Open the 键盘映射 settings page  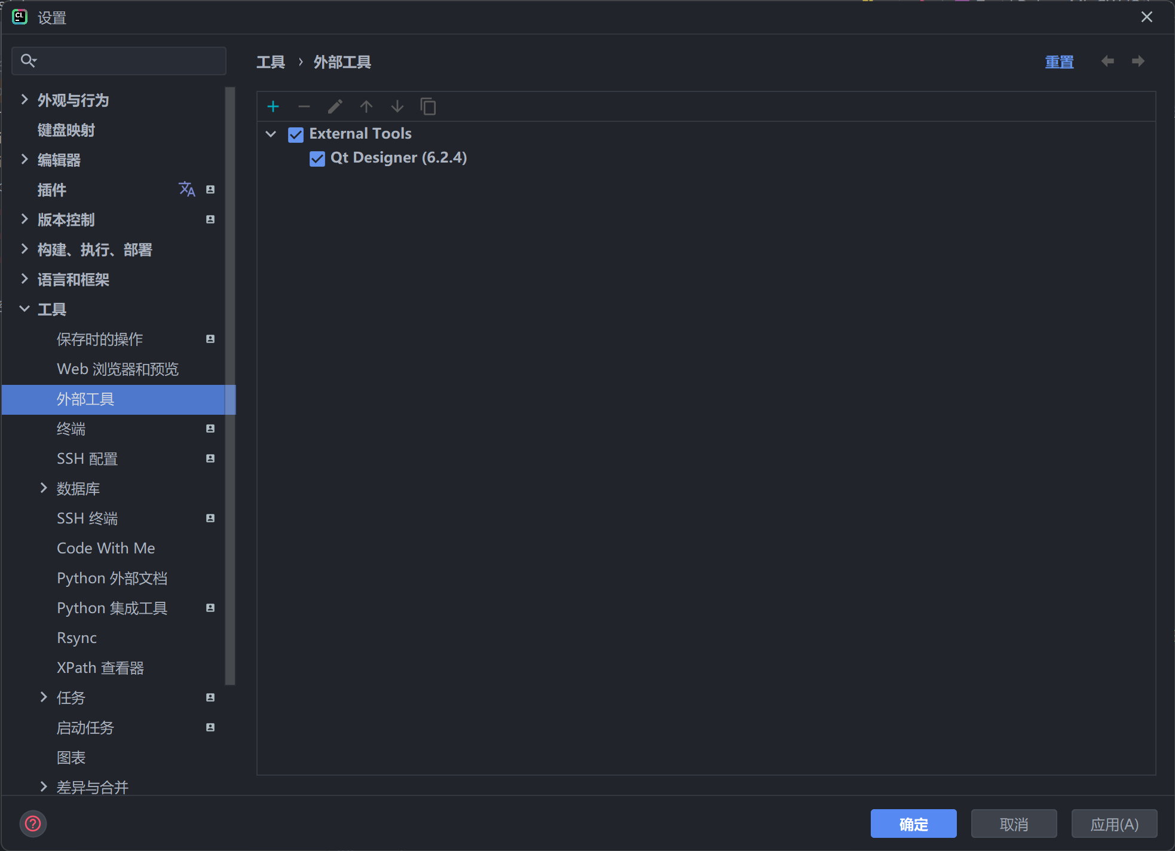66,130
